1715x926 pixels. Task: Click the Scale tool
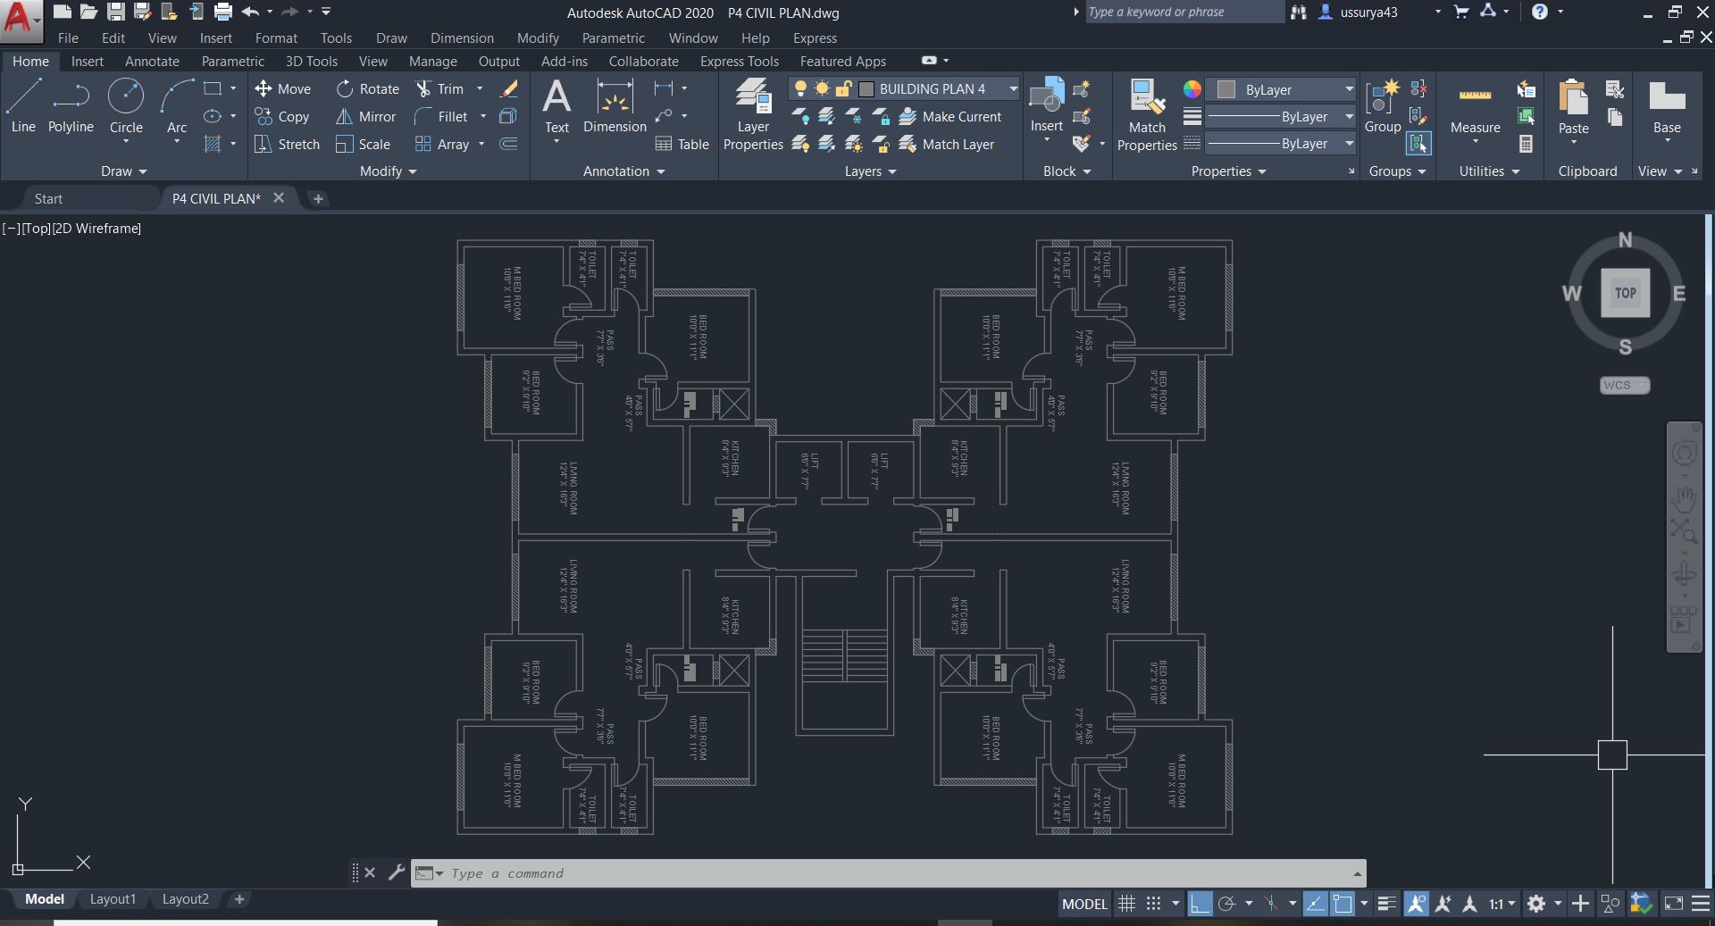(363, 144)
